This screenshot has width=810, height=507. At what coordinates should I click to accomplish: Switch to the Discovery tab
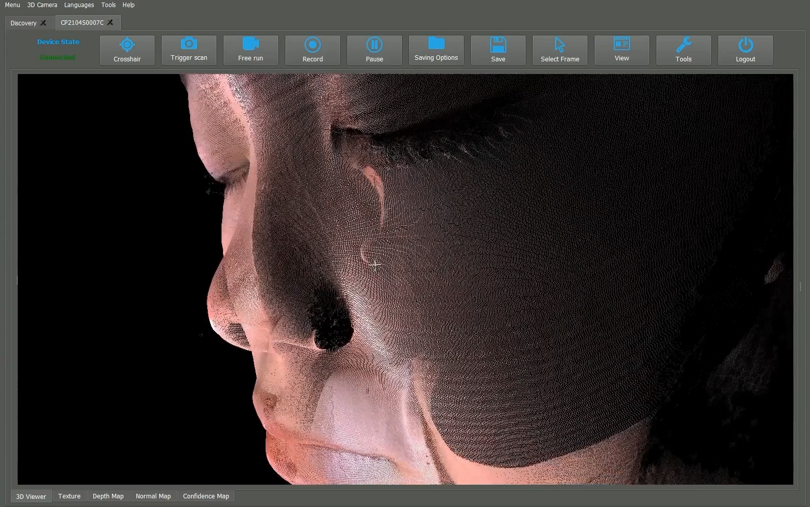coord(23,23)
